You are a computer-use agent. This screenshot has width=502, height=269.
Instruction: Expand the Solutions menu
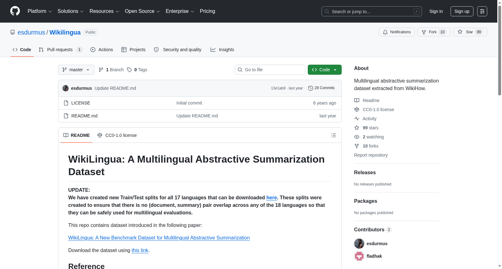tap(71, 11)
